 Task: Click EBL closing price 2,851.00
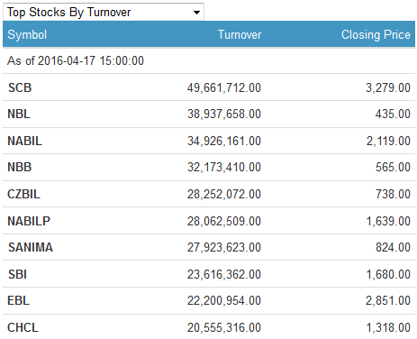pos(388,300)
